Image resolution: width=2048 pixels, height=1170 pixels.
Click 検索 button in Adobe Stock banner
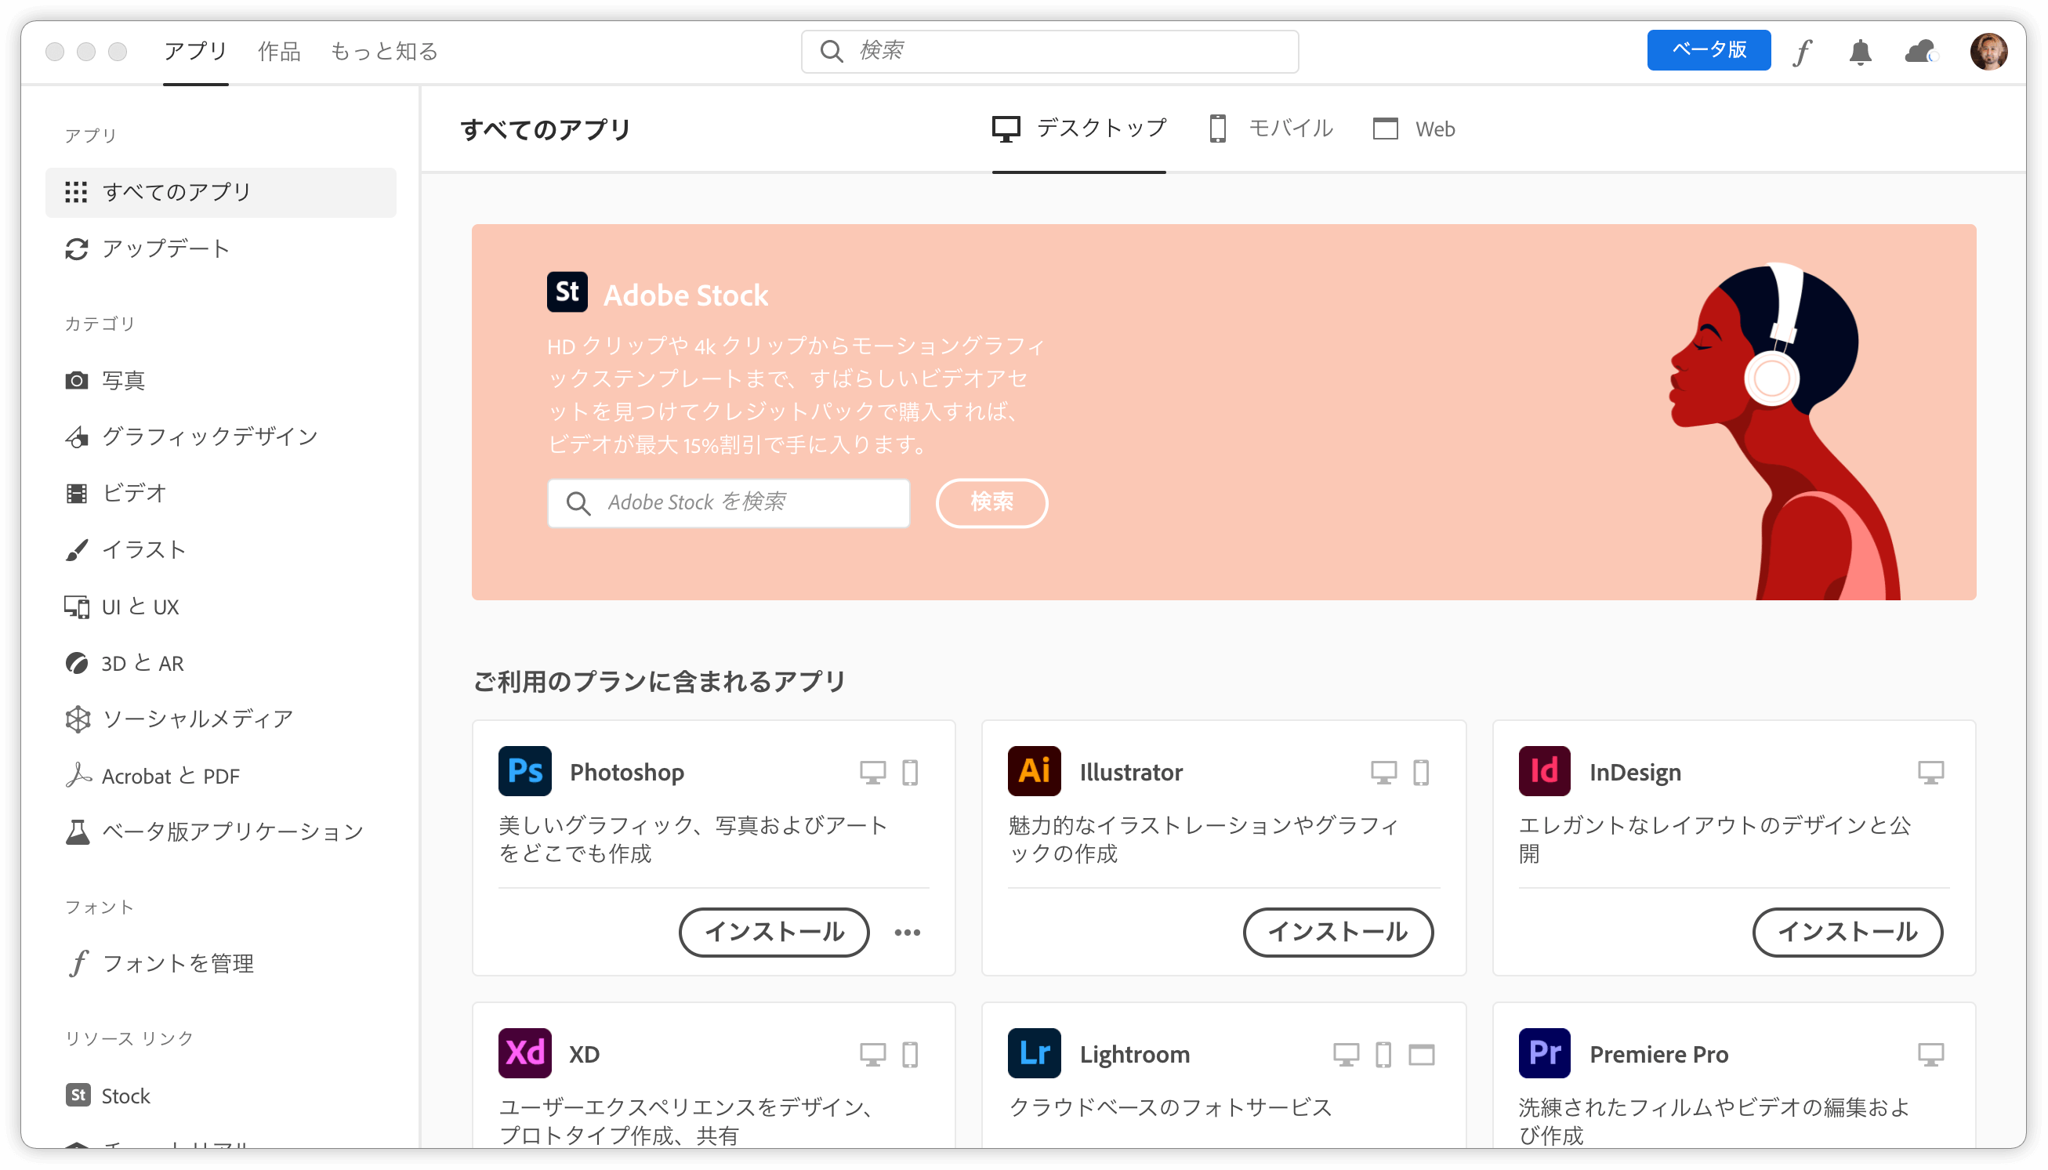[991, 503]
